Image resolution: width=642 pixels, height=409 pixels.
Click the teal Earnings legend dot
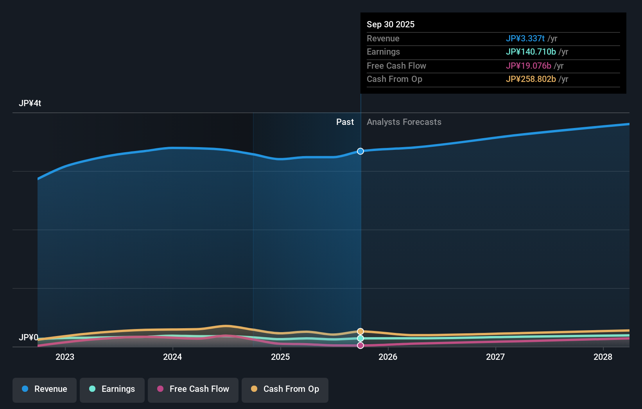[91, 389]
